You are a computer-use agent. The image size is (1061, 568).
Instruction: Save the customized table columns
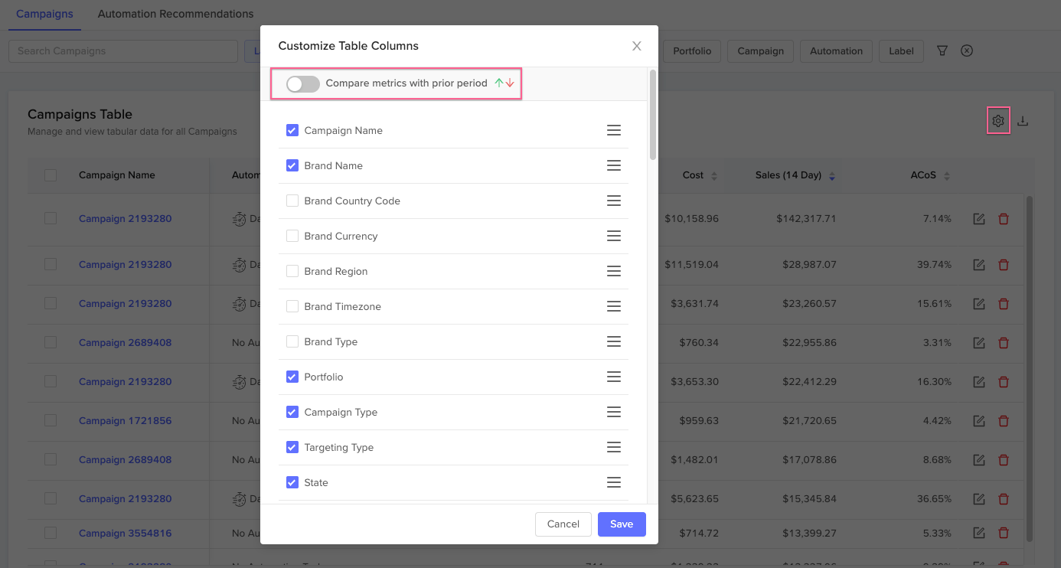click(622, 524)
